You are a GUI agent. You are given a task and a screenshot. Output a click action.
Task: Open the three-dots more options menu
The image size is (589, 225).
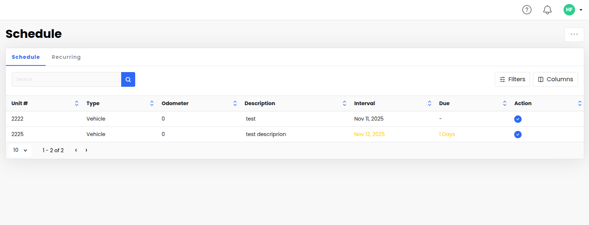coord(574,35)
